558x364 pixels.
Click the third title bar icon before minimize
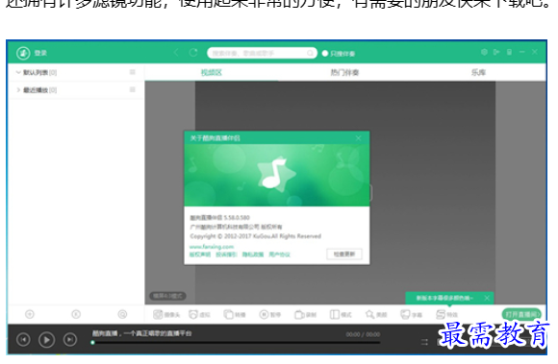coord(509,52)
